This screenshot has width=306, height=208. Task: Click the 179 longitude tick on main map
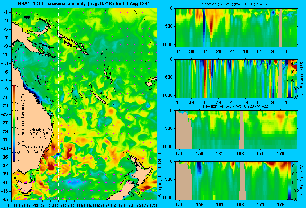tap(154, 205)
